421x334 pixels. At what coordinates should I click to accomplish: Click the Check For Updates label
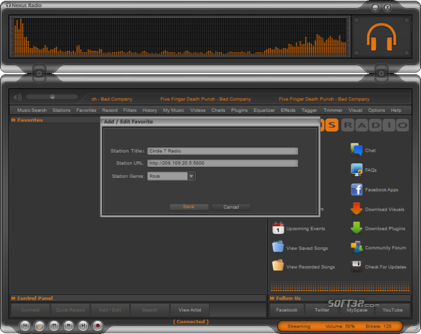click(x=386, y=267)
